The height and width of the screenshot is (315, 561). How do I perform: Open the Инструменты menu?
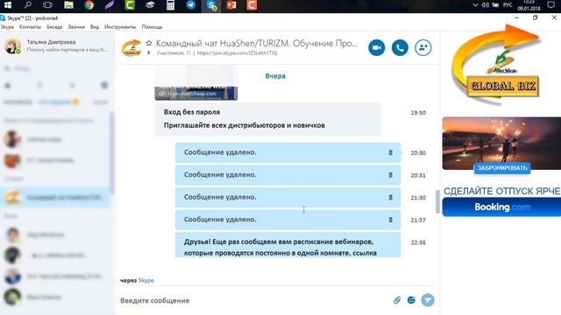120,27
